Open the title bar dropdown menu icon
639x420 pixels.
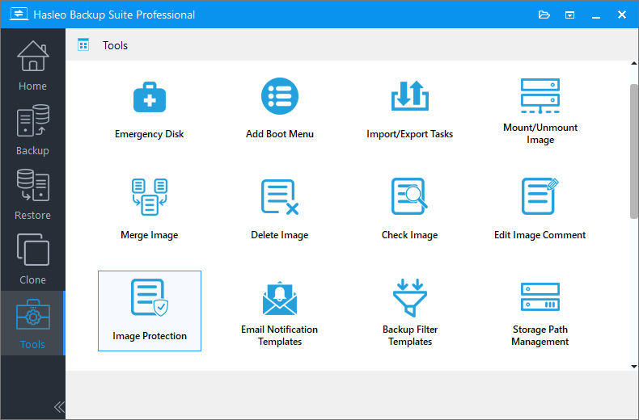[x=569, y=15]
